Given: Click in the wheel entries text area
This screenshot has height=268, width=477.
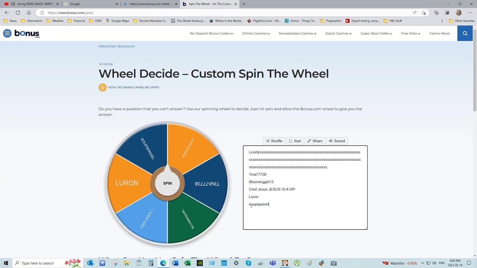Looking at the screenshot, I should [x=305, y=188].
